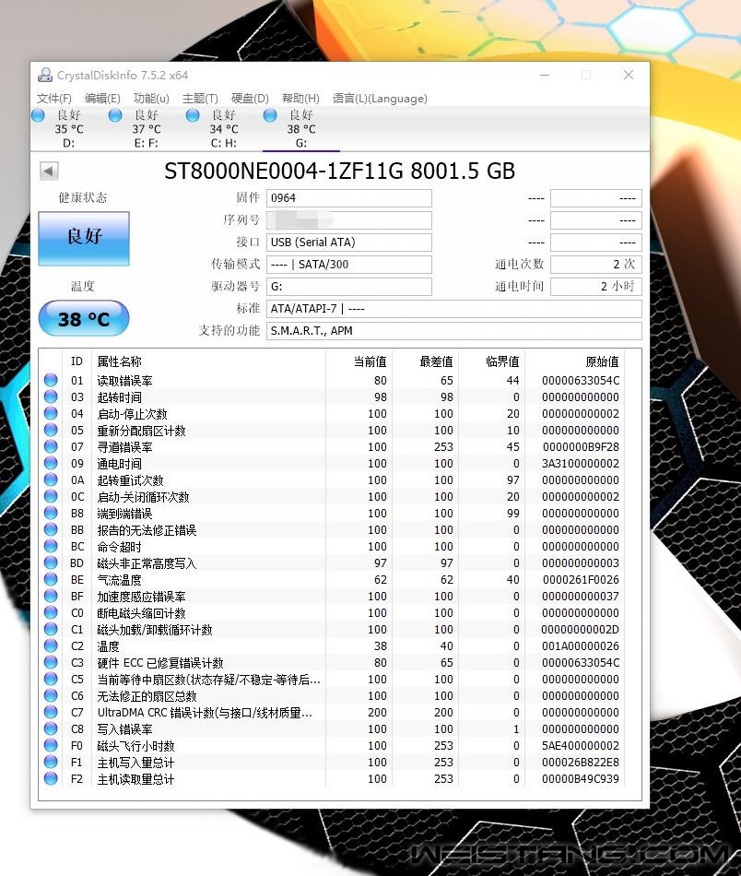
Task: Click the status orb for 03 起转时间
Action: [51, 397]
